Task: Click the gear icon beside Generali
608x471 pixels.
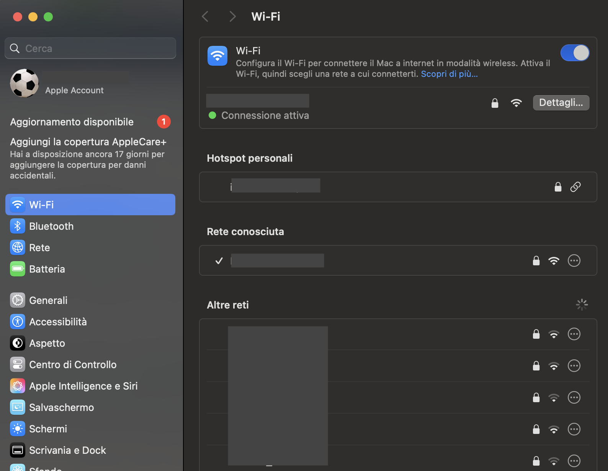Action: click(x=18, y=300)
